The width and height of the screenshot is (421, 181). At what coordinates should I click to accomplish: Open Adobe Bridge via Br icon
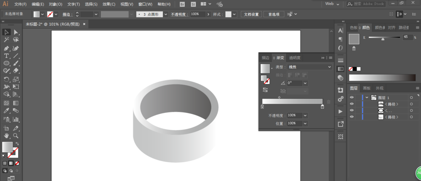(182, 4)
